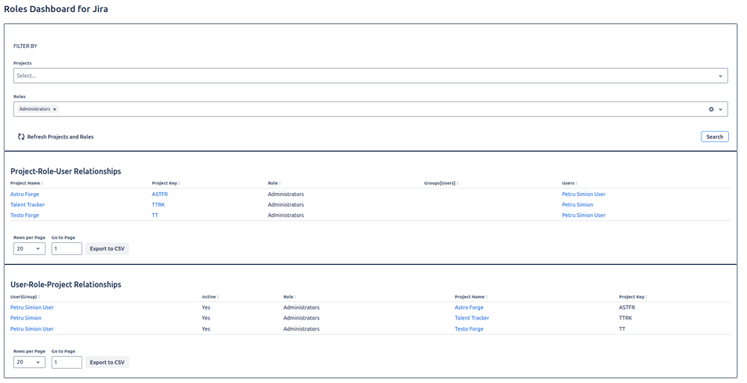Open the TTRK project key link
Image resolution: width=747 pixels, height=383 pixels.
pyautogui.click(x=159, y=205)
